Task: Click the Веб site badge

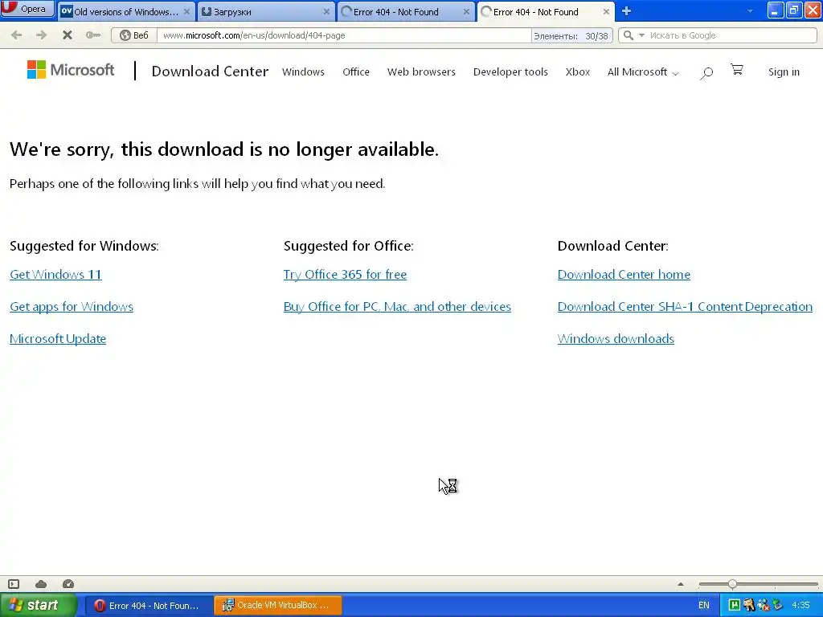Action: [134, 35]
